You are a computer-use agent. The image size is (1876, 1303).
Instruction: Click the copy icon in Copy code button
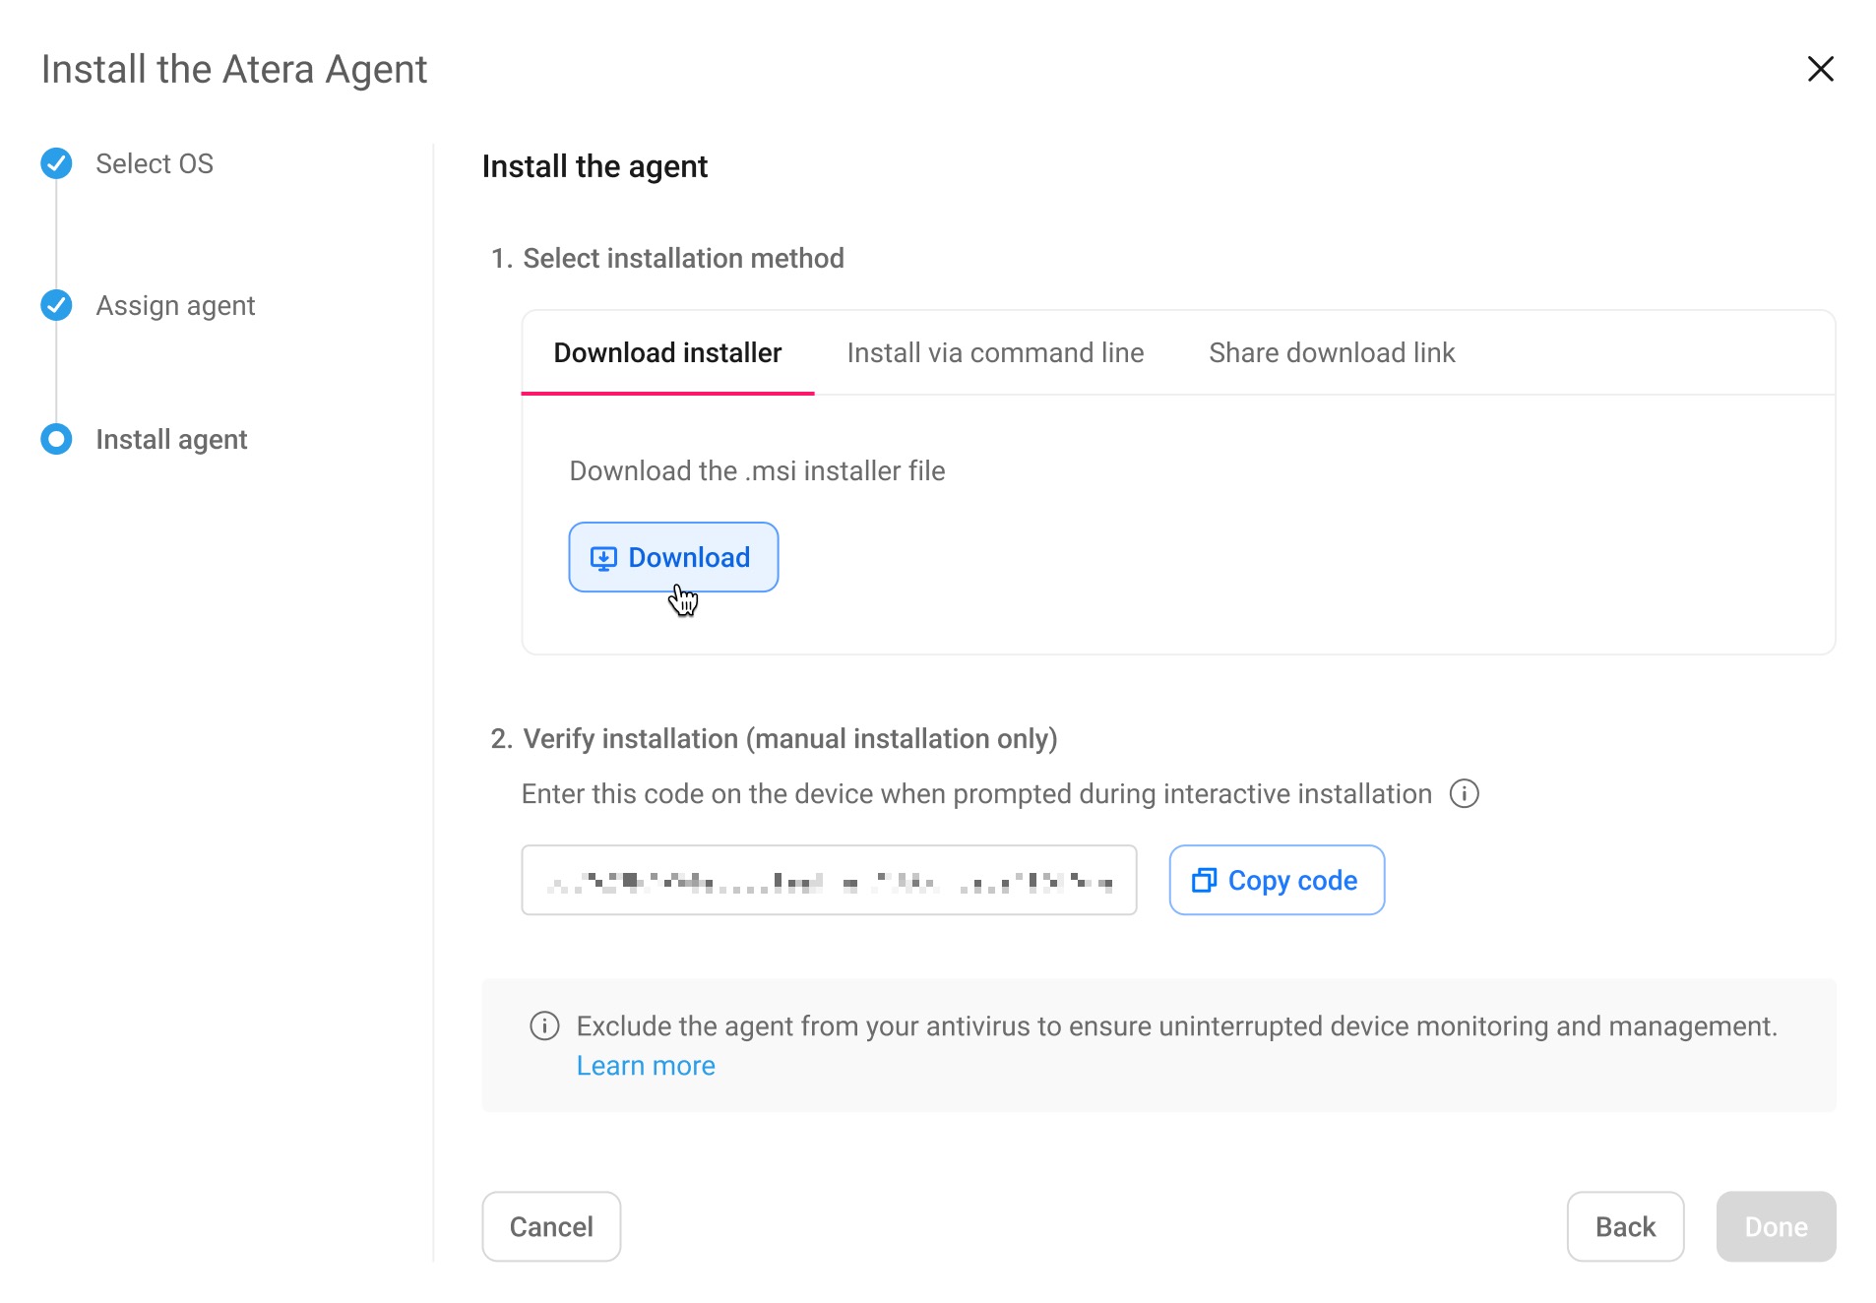pyautogui.click(x=1204, y=880)
